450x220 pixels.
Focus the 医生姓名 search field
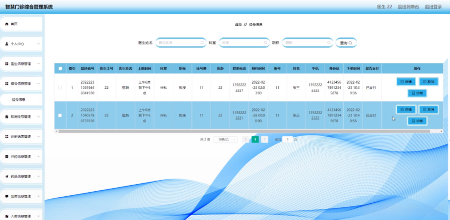coord(181,43)
